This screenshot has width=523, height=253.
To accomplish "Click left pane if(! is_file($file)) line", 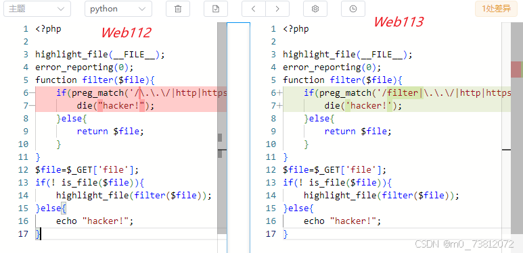I will click(90, 183).
